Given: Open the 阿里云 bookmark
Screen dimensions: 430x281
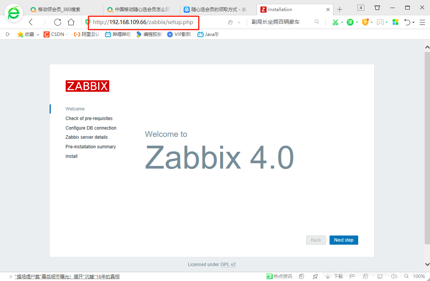Looking at the screenshot, I should click(x=87, y=34).
